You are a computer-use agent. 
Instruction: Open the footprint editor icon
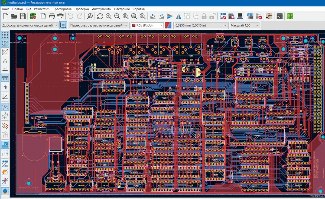(x=223, y=16)
